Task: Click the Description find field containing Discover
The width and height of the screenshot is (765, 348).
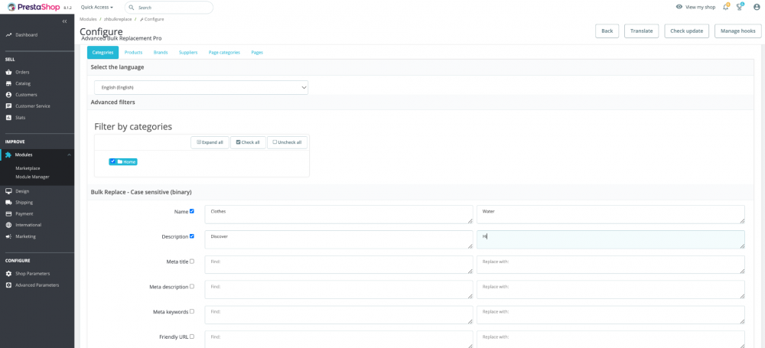Action: [x=339, y=239]
